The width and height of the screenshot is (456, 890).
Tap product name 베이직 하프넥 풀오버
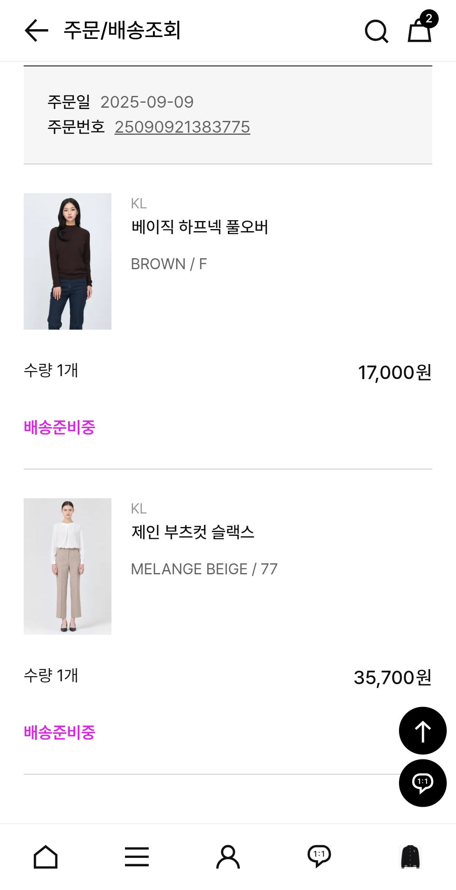(x=200, y=227)
